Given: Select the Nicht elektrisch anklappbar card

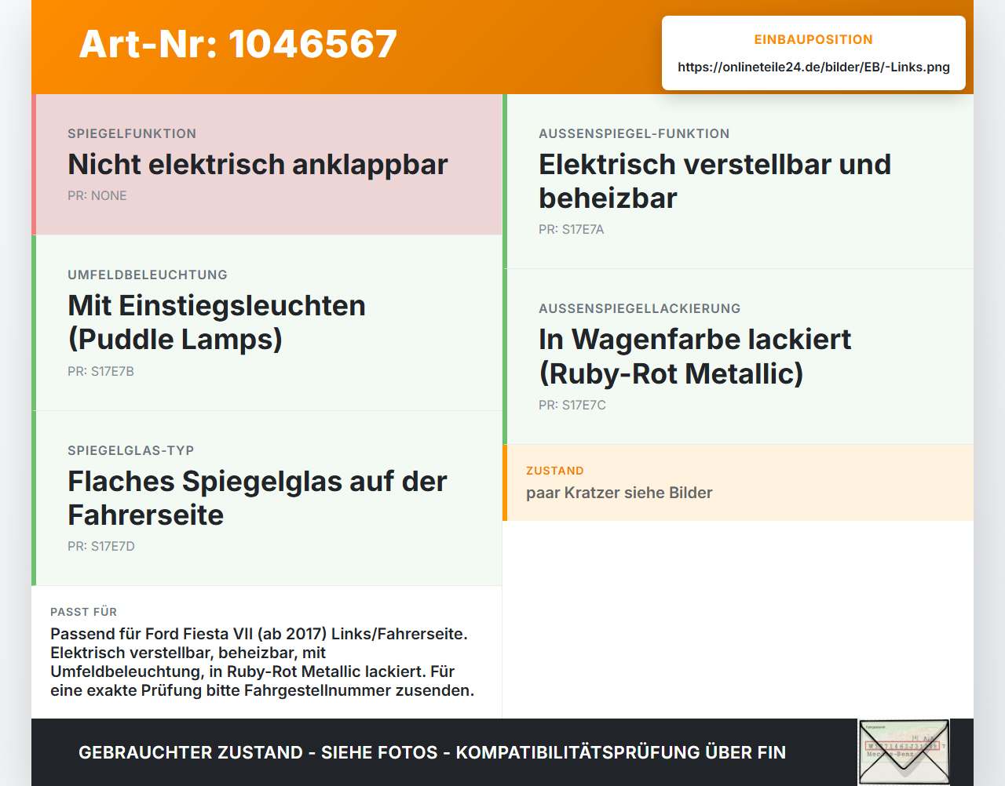Looking at the screenshot, I should (267, 165).
